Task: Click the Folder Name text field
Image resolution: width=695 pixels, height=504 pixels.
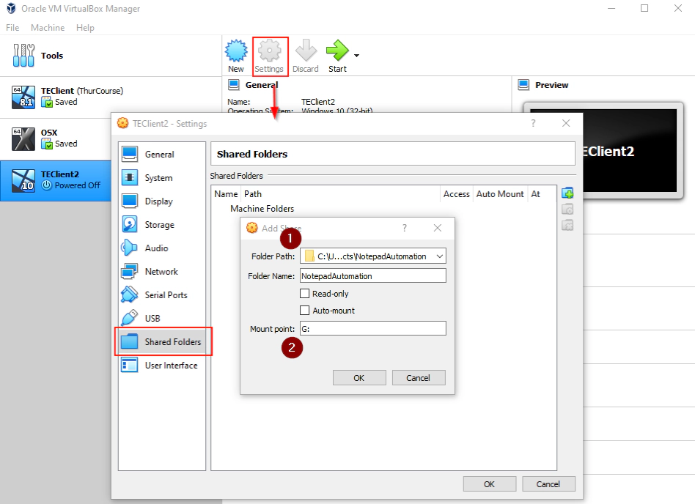Action: (x=372, y=276)
